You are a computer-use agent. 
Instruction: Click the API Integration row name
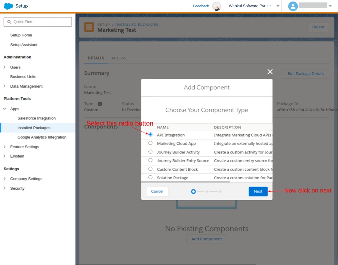coord(171,135)
